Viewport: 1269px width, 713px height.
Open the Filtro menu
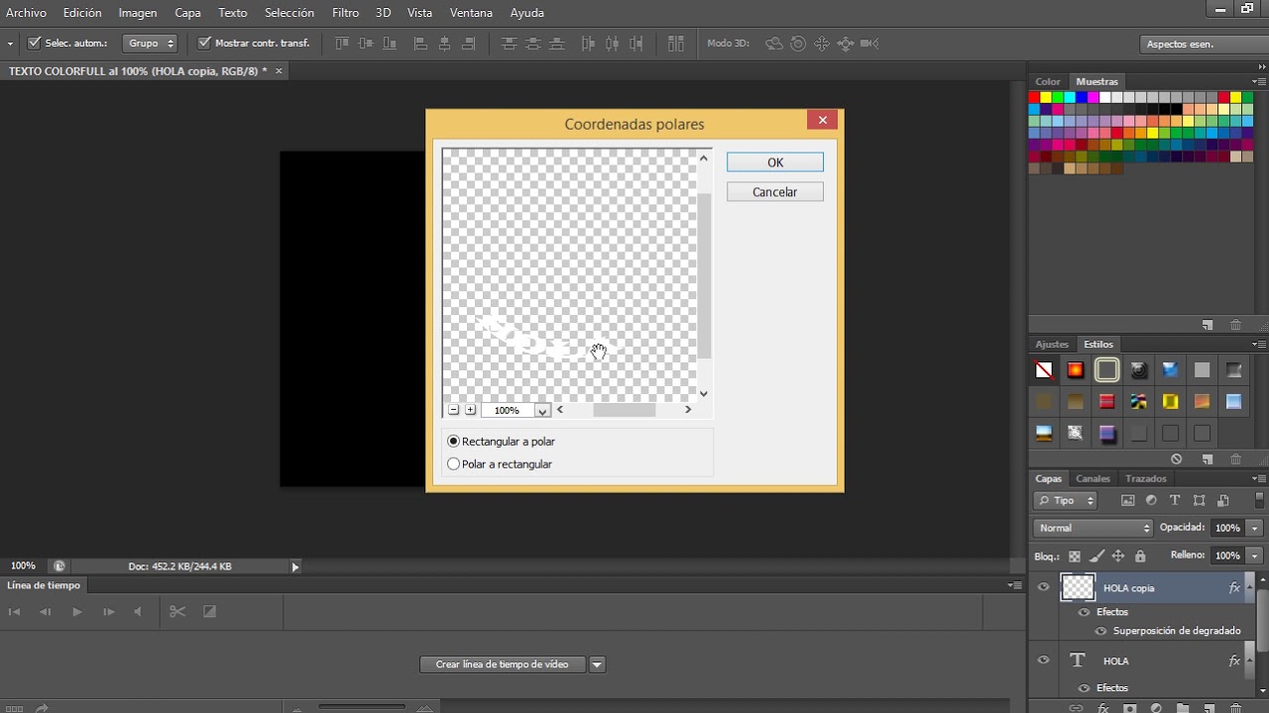click(x=345, y=13)
